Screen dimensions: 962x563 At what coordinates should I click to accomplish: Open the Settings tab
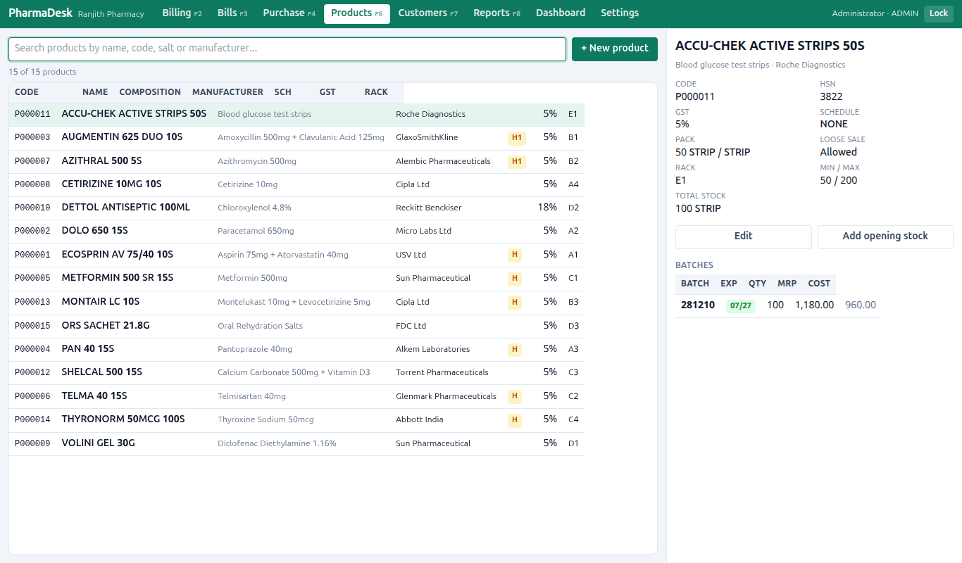(x=620, y=13)
